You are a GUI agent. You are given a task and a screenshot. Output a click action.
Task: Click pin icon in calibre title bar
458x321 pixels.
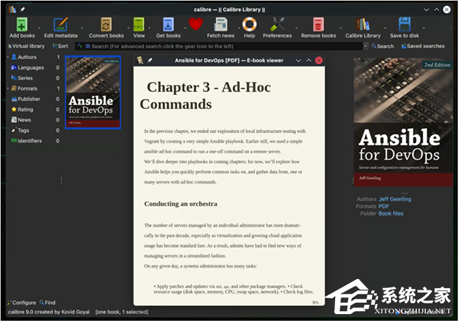pyautogui.click(x=22, y=10)
